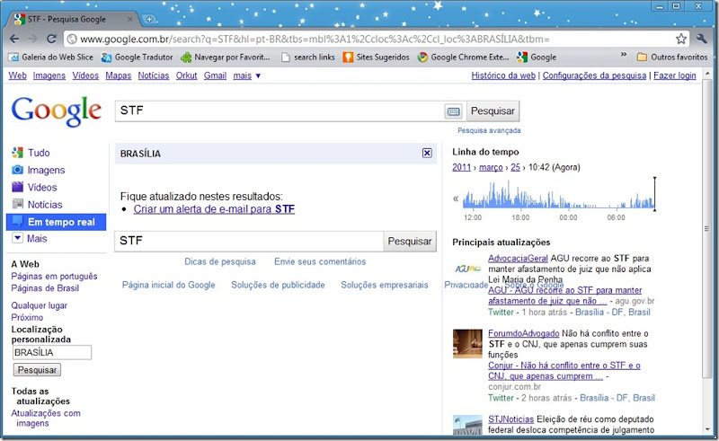Image resolution: width=719 pixels, height=441 pixels.
Task: Go back with the browser back arrow
Action: tap(14, 39)
